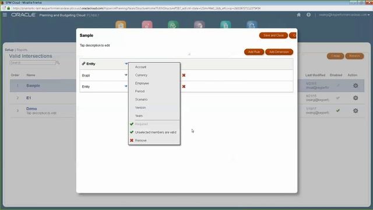373x210 pixels.
Task: Open the Demo row gear action
Action: pyautogui.click(x=356, y=111)
